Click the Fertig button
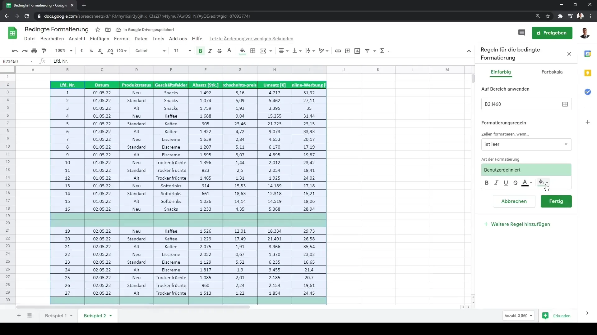This screenshot has width=597, height=335. click(556, 201)
